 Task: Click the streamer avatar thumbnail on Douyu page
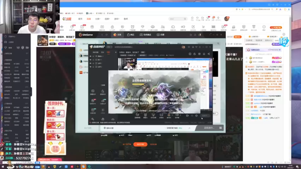coord(43,41)
